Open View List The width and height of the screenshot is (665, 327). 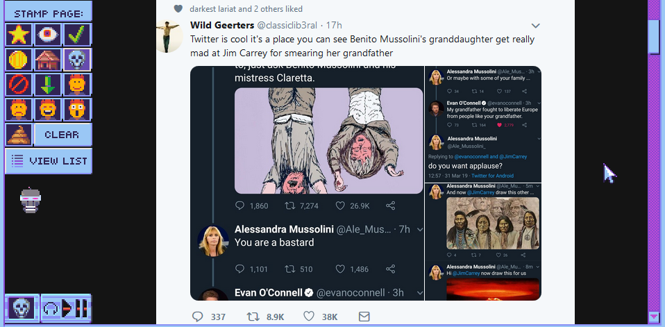(49, 161)
